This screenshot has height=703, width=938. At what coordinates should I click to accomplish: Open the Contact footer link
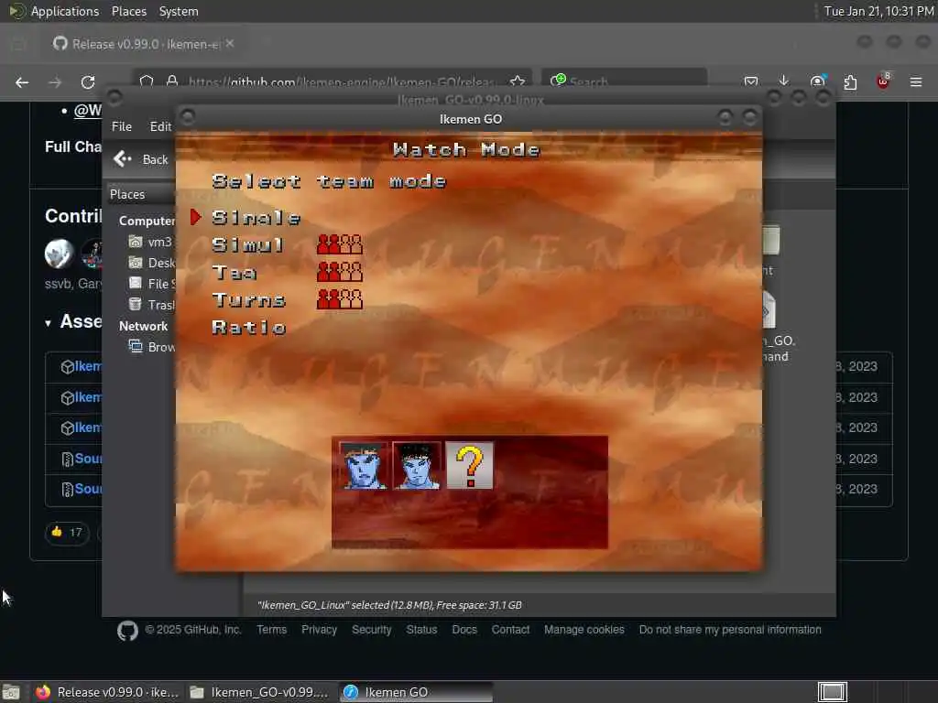pos(510,630)
